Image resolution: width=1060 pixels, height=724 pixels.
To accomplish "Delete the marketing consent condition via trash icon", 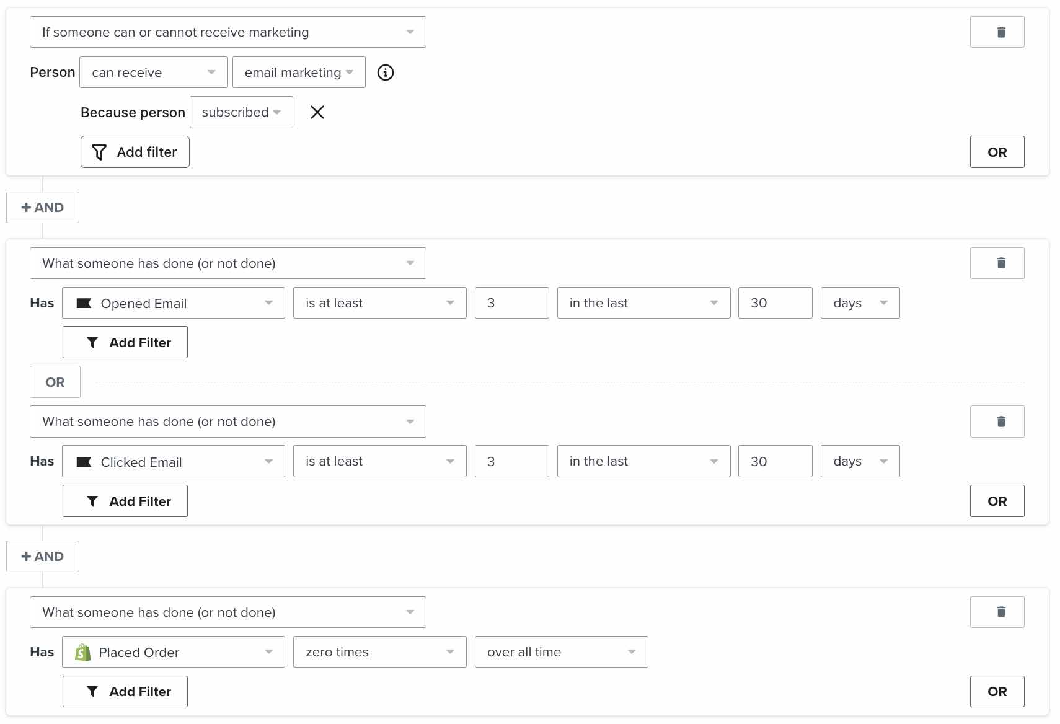I will click(x=997, y=32).
